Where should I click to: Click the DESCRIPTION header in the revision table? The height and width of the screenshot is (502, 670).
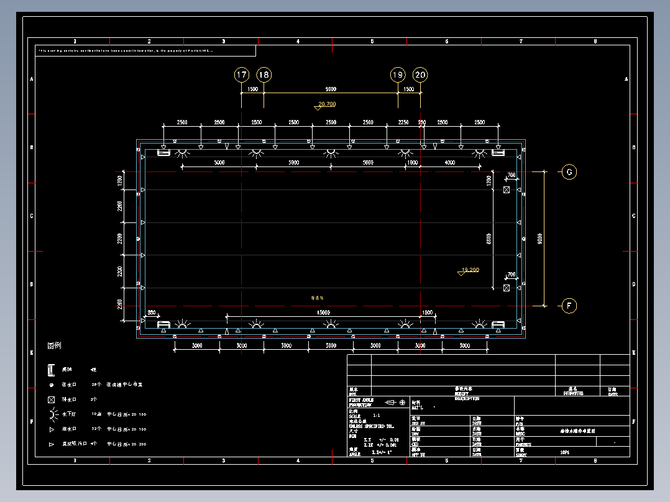click(x=467, y=399)
